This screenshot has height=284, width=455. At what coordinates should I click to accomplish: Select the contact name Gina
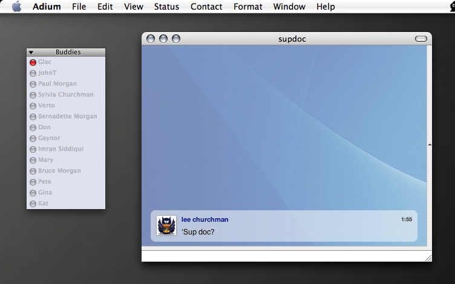click(x=45, y=192)
